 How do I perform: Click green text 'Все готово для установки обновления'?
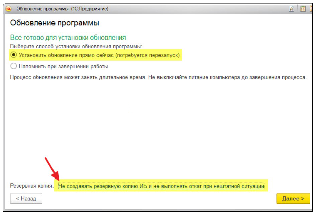coord(68,38)
